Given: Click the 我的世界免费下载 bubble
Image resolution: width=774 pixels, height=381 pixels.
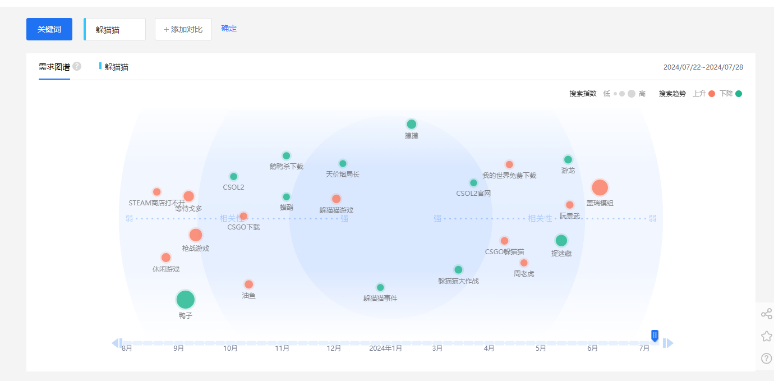Looking at the screenshot, I should click(x=509, y=164).
